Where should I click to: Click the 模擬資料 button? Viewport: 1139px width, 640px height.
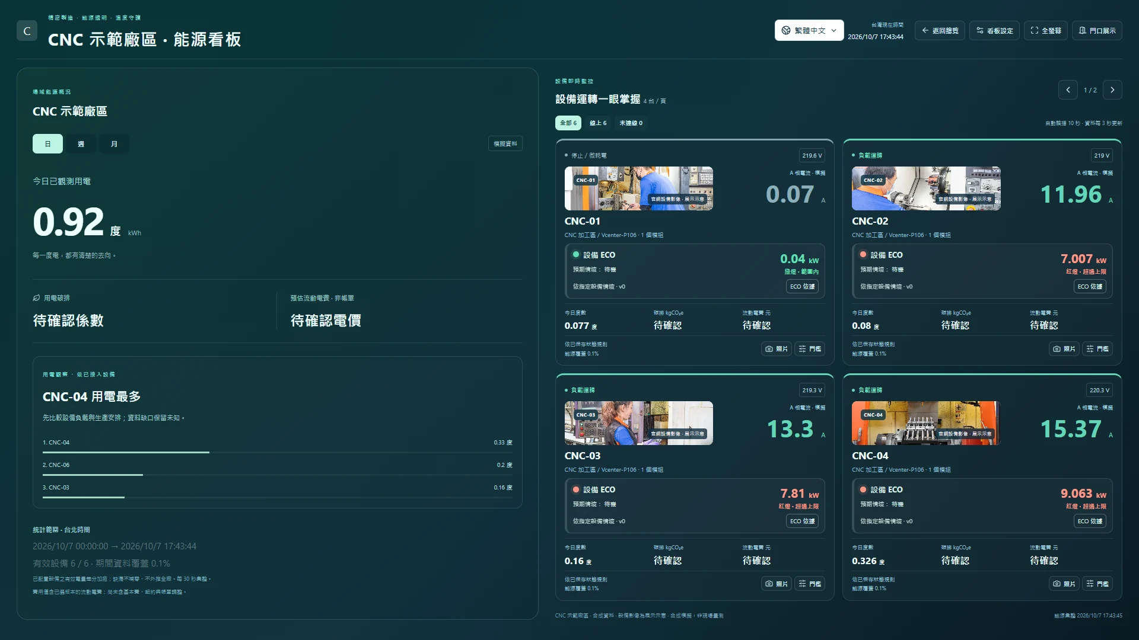point(505,144)
